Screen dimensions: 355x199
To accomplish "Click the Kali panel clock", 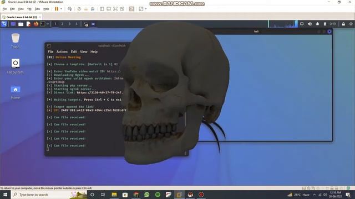I will pos(333,24).
